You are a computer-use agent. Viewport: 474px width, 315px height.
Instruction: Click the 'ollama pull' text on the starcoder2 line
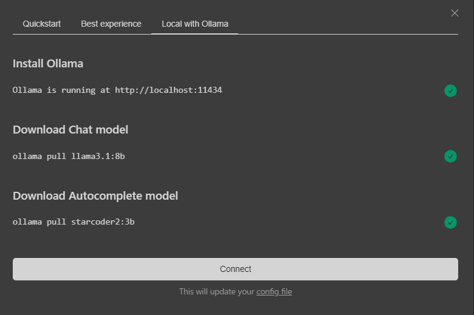click(x=39, y=222)
